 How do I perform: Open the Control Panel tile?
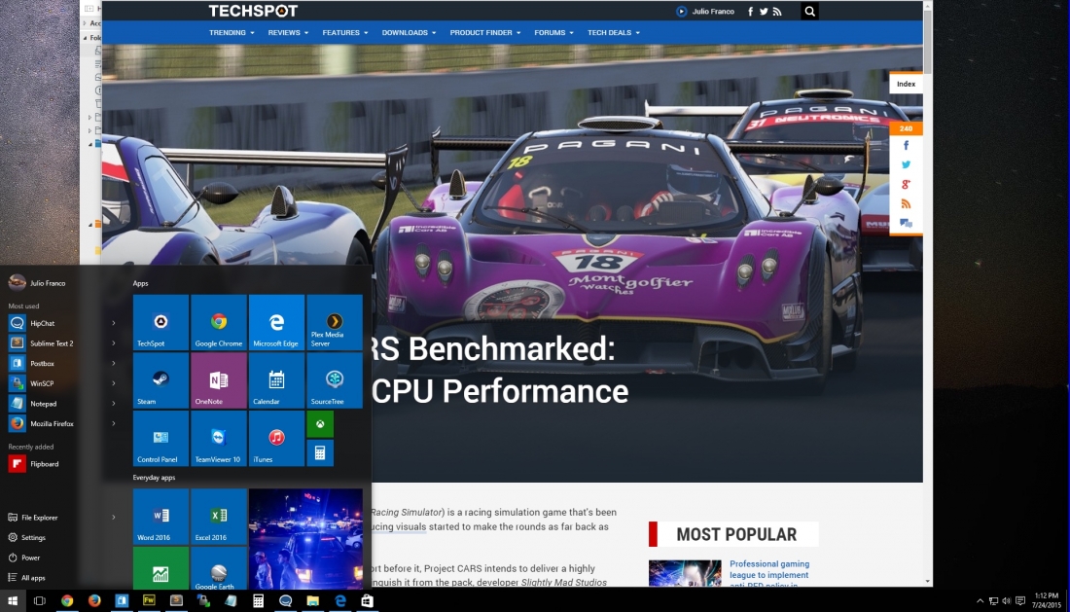click(160, 438)
